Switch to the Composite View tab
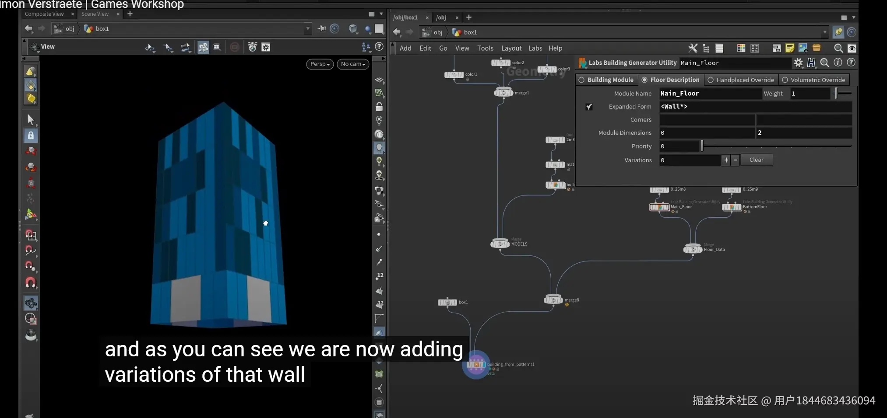 (x=44, y=14)
